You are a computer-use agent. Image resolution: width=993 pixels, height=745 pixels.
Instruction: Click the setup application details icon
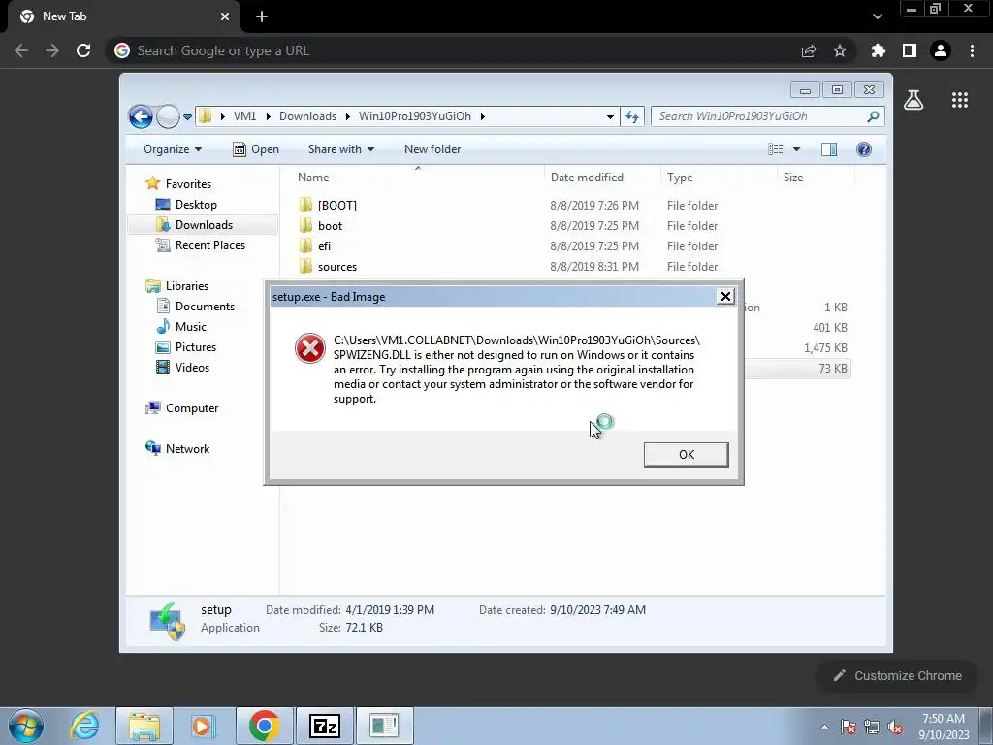[x=167, y=621]
